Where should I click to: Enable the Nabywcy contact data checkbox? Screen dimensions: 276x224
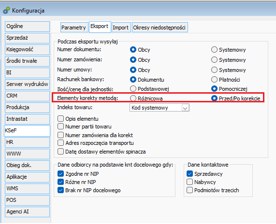(189, 182)
